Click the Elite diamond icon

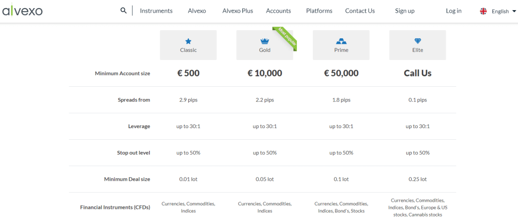coord(417,41)
